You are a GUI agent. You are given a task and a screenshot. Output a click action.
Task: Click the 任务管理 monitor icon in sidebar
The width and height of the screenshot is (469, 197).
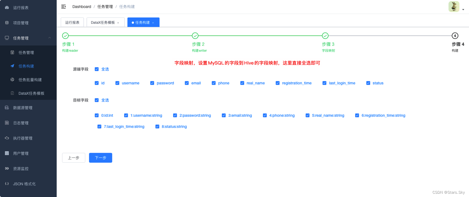(7, 38)
